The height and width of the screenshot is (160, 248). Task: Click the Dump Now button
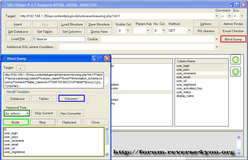click(x=99, y=31)
